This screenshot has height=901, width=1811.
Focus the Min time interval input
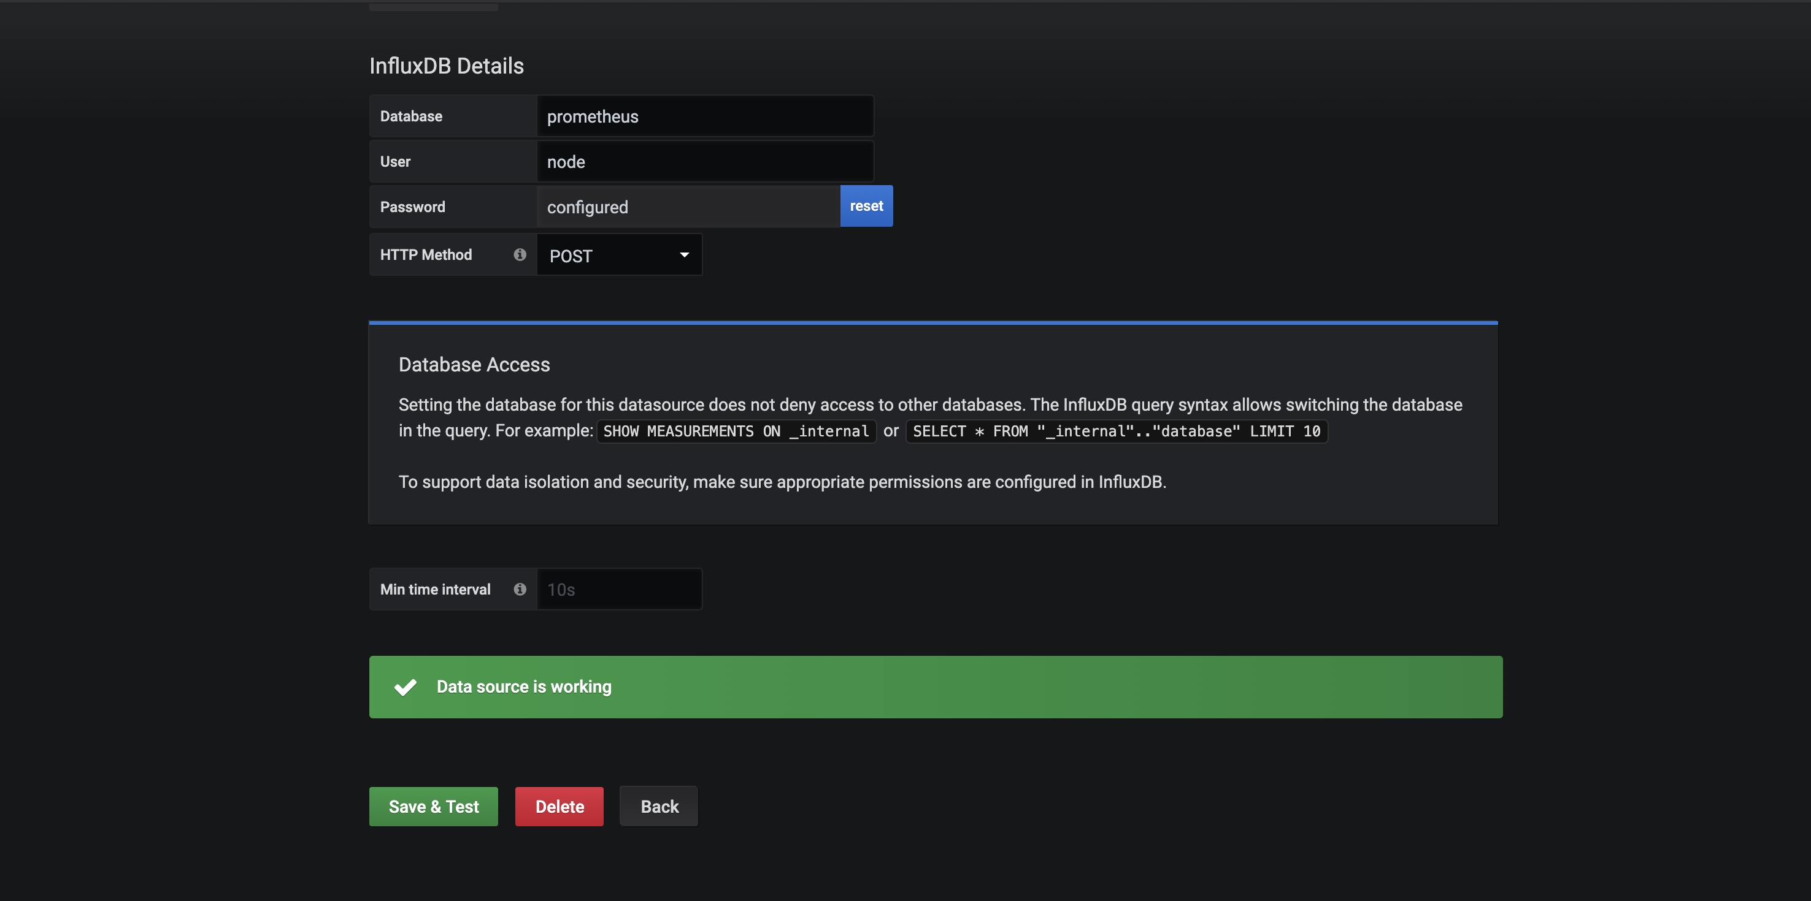618,589
